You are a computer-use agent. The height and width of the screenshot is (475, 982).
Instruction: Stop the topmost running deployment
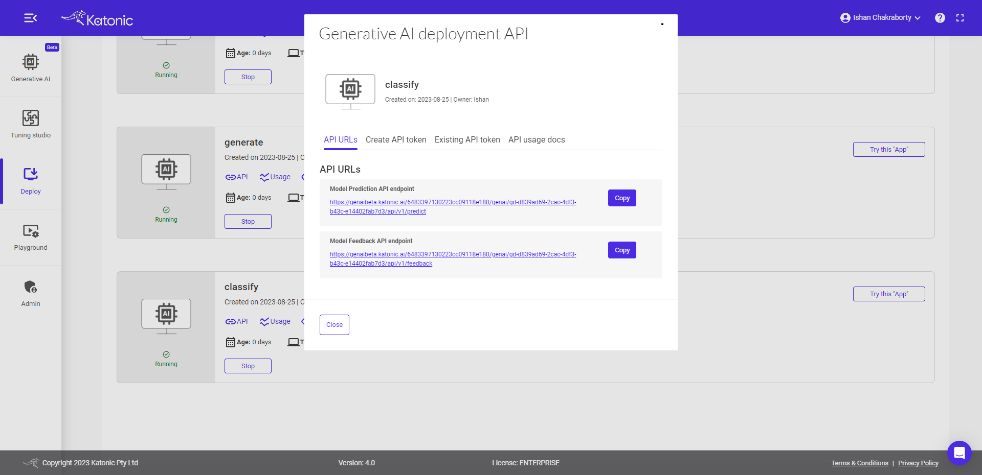click(248, 77)
